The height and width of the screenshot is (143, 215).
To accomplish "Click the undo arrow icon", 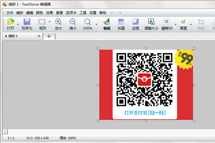I will (x=113, y=13).
